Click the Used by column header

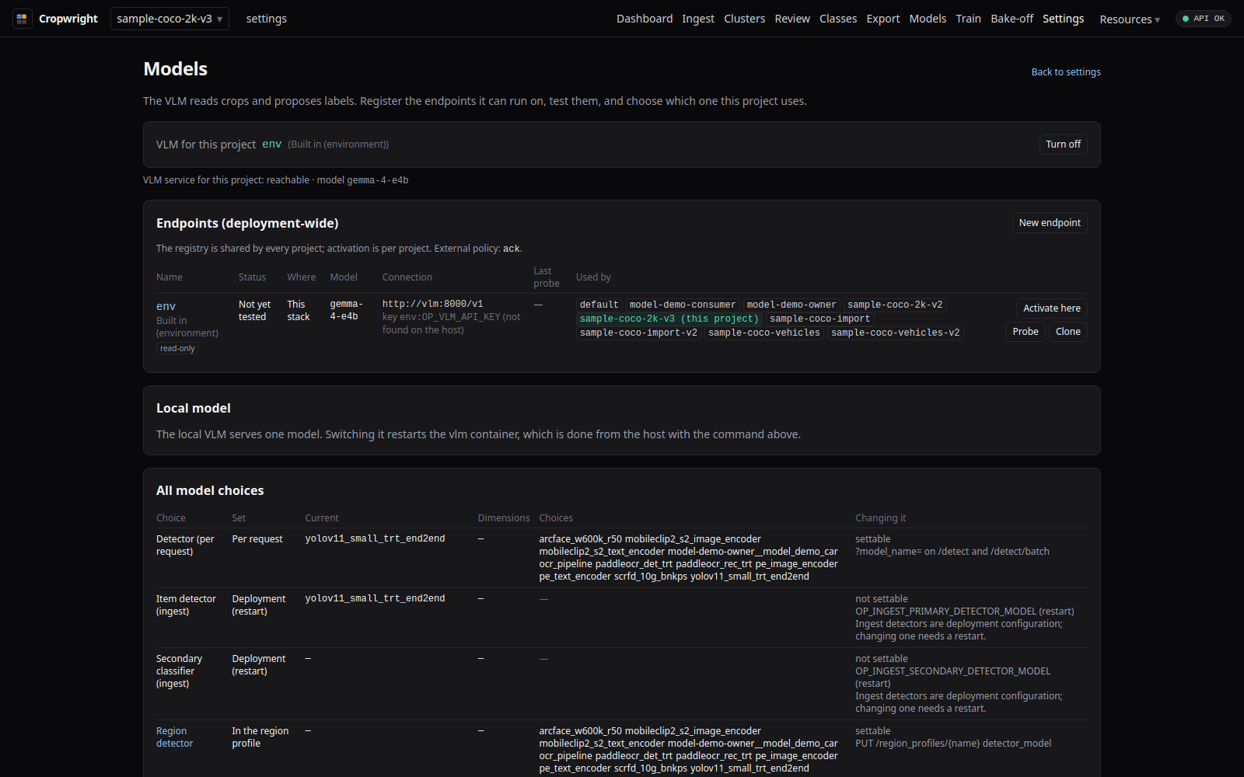(x=593, y=277)
